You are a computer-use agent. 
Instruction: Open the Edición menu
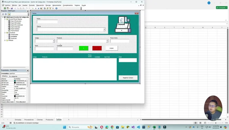(14, 5)
